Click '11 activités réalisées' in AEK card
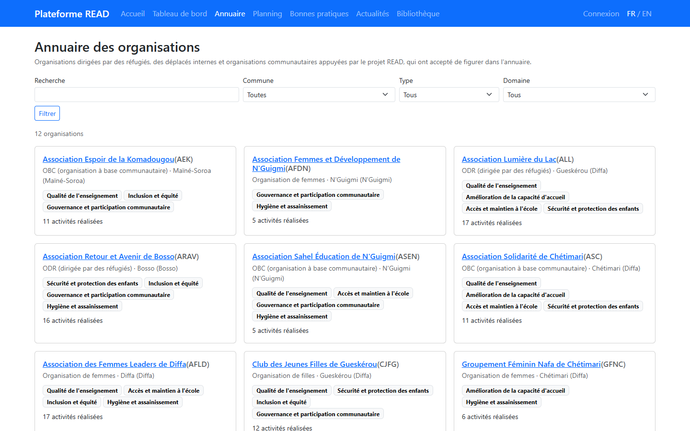 (x=73, y=221)
